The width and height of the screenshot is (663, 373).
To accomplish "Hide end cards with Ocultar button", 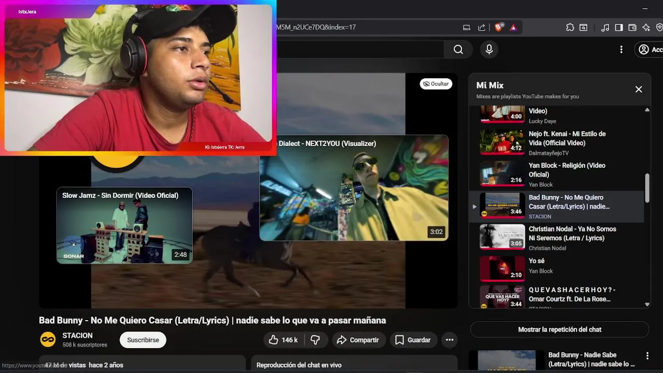I will pyautogui.click(x=436, y=83).
